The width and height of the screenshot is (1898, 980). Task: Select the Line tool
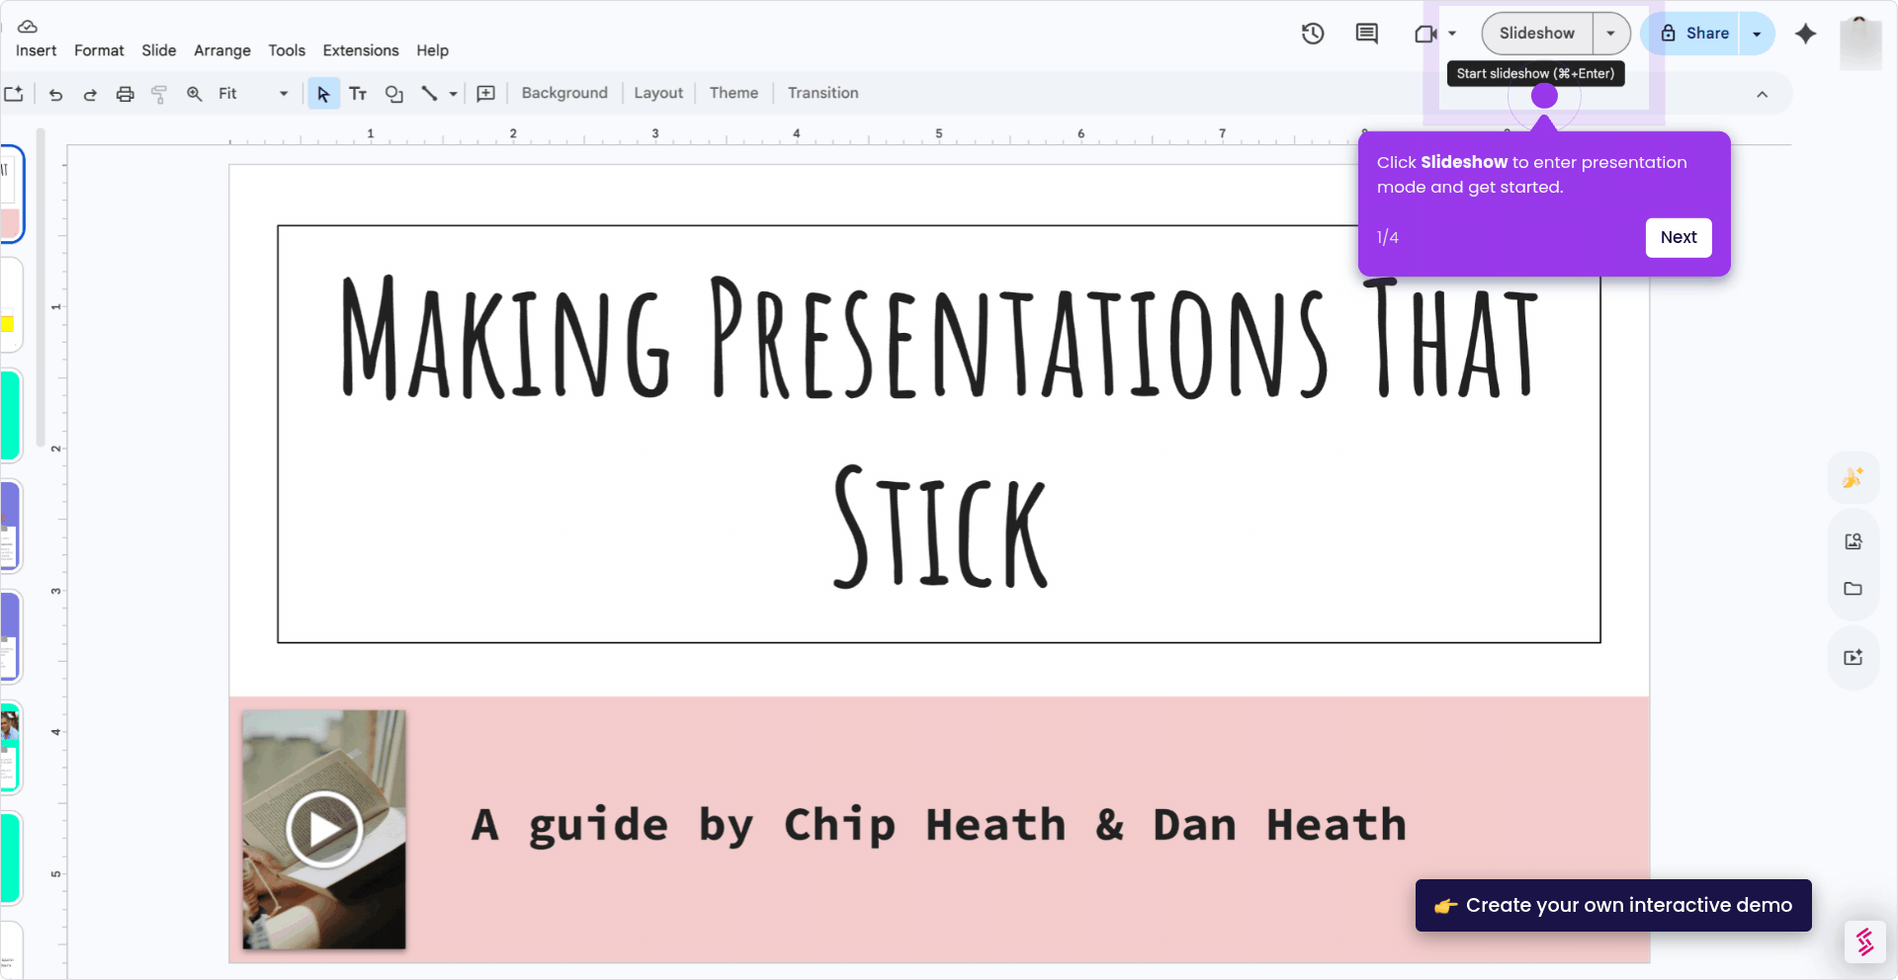click(x=429, y=94)
